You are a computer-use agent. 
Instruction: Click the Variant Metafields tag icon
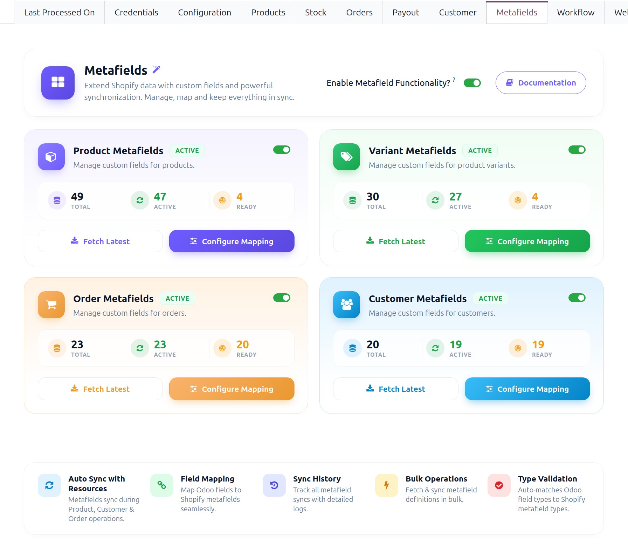346,157
